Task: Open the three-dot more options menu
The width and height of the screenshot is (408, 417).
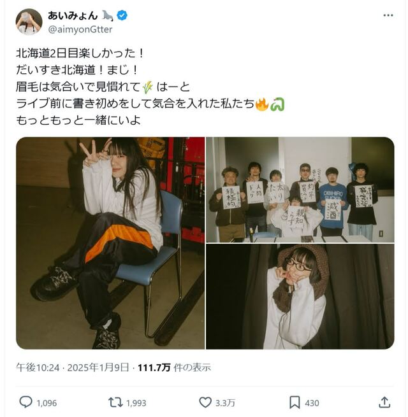Action: pos(388,15)
